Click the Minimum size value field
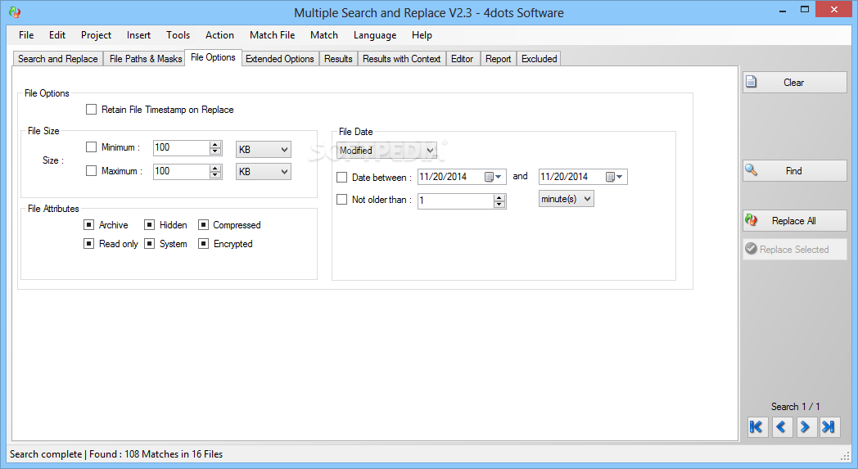Screen dimensions: 858x469 click(x=181, y=148)
